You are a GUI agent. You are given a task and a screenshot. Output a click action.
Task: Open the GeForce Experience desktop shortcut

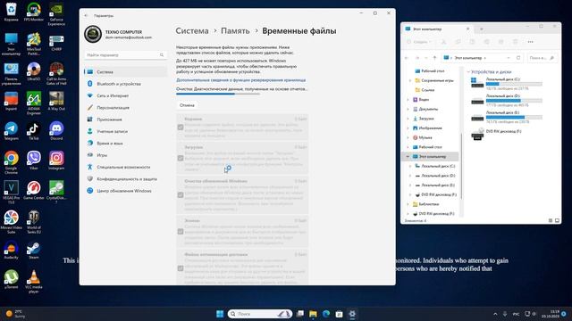[56, 14]
